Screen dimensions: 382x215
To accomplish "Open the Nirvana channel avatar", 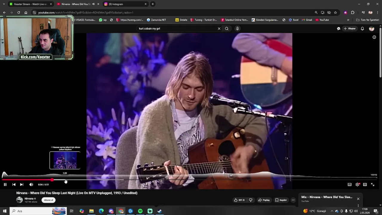I will click(19, 200).
